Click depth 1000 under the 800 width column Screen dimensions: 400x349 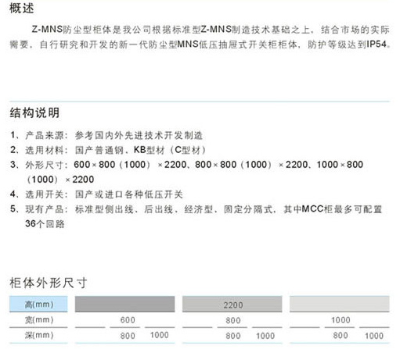[x=265, y=336]
